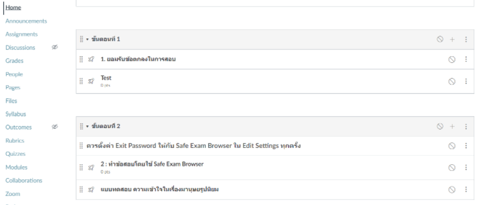This screenshot has height=205, width=480.
Task: Open the 1. ยอมรับข้อตกลงในการสอบ item
Action: (138, 59)
